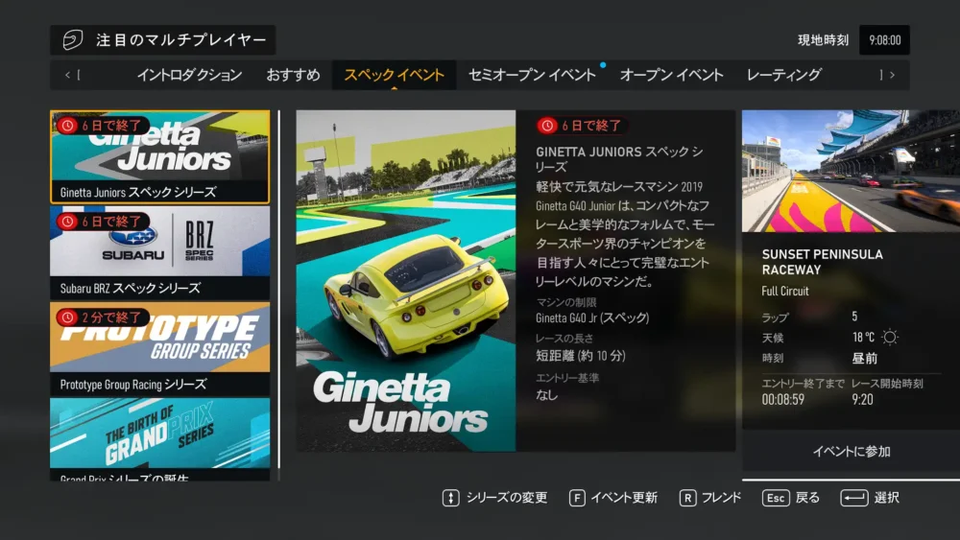
Task: Click the helmet icon beside the multiplayer title
Action: point(72,40)
